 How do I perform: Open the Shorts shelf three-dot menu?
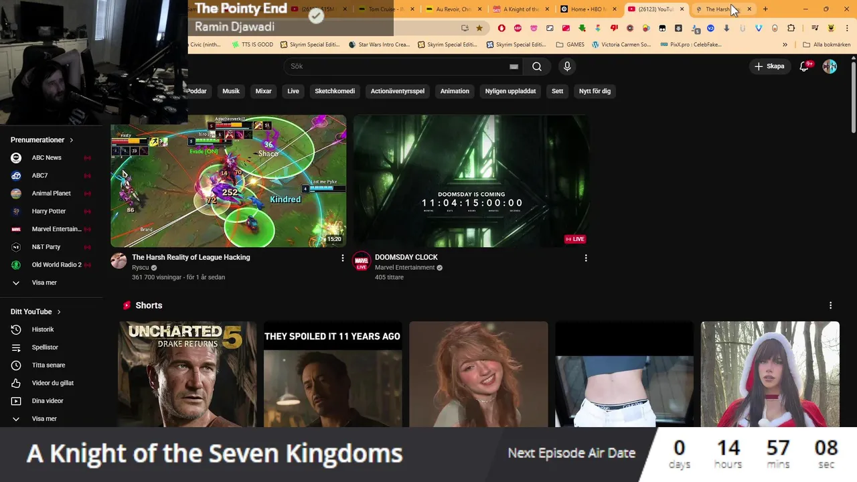(x=830, y=305)
